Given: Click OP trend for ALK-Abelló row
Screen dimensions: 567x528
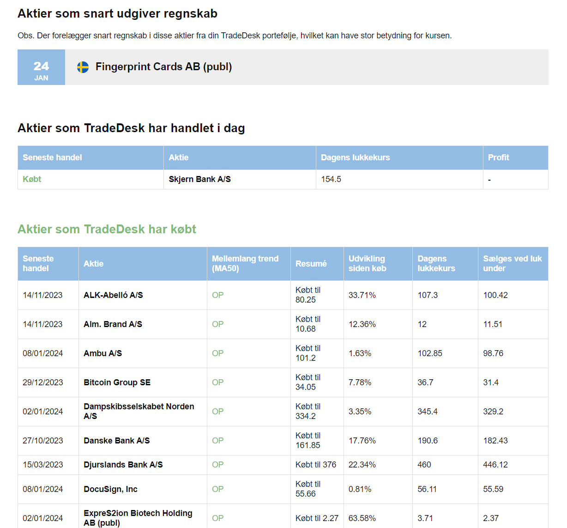Looking at the screenshot, I should point(217,295).
